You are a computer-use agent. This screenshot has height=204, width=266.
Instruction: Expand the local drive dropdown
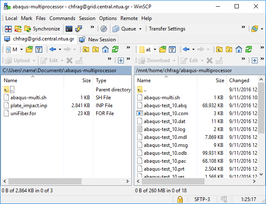(x=22, y=50)
